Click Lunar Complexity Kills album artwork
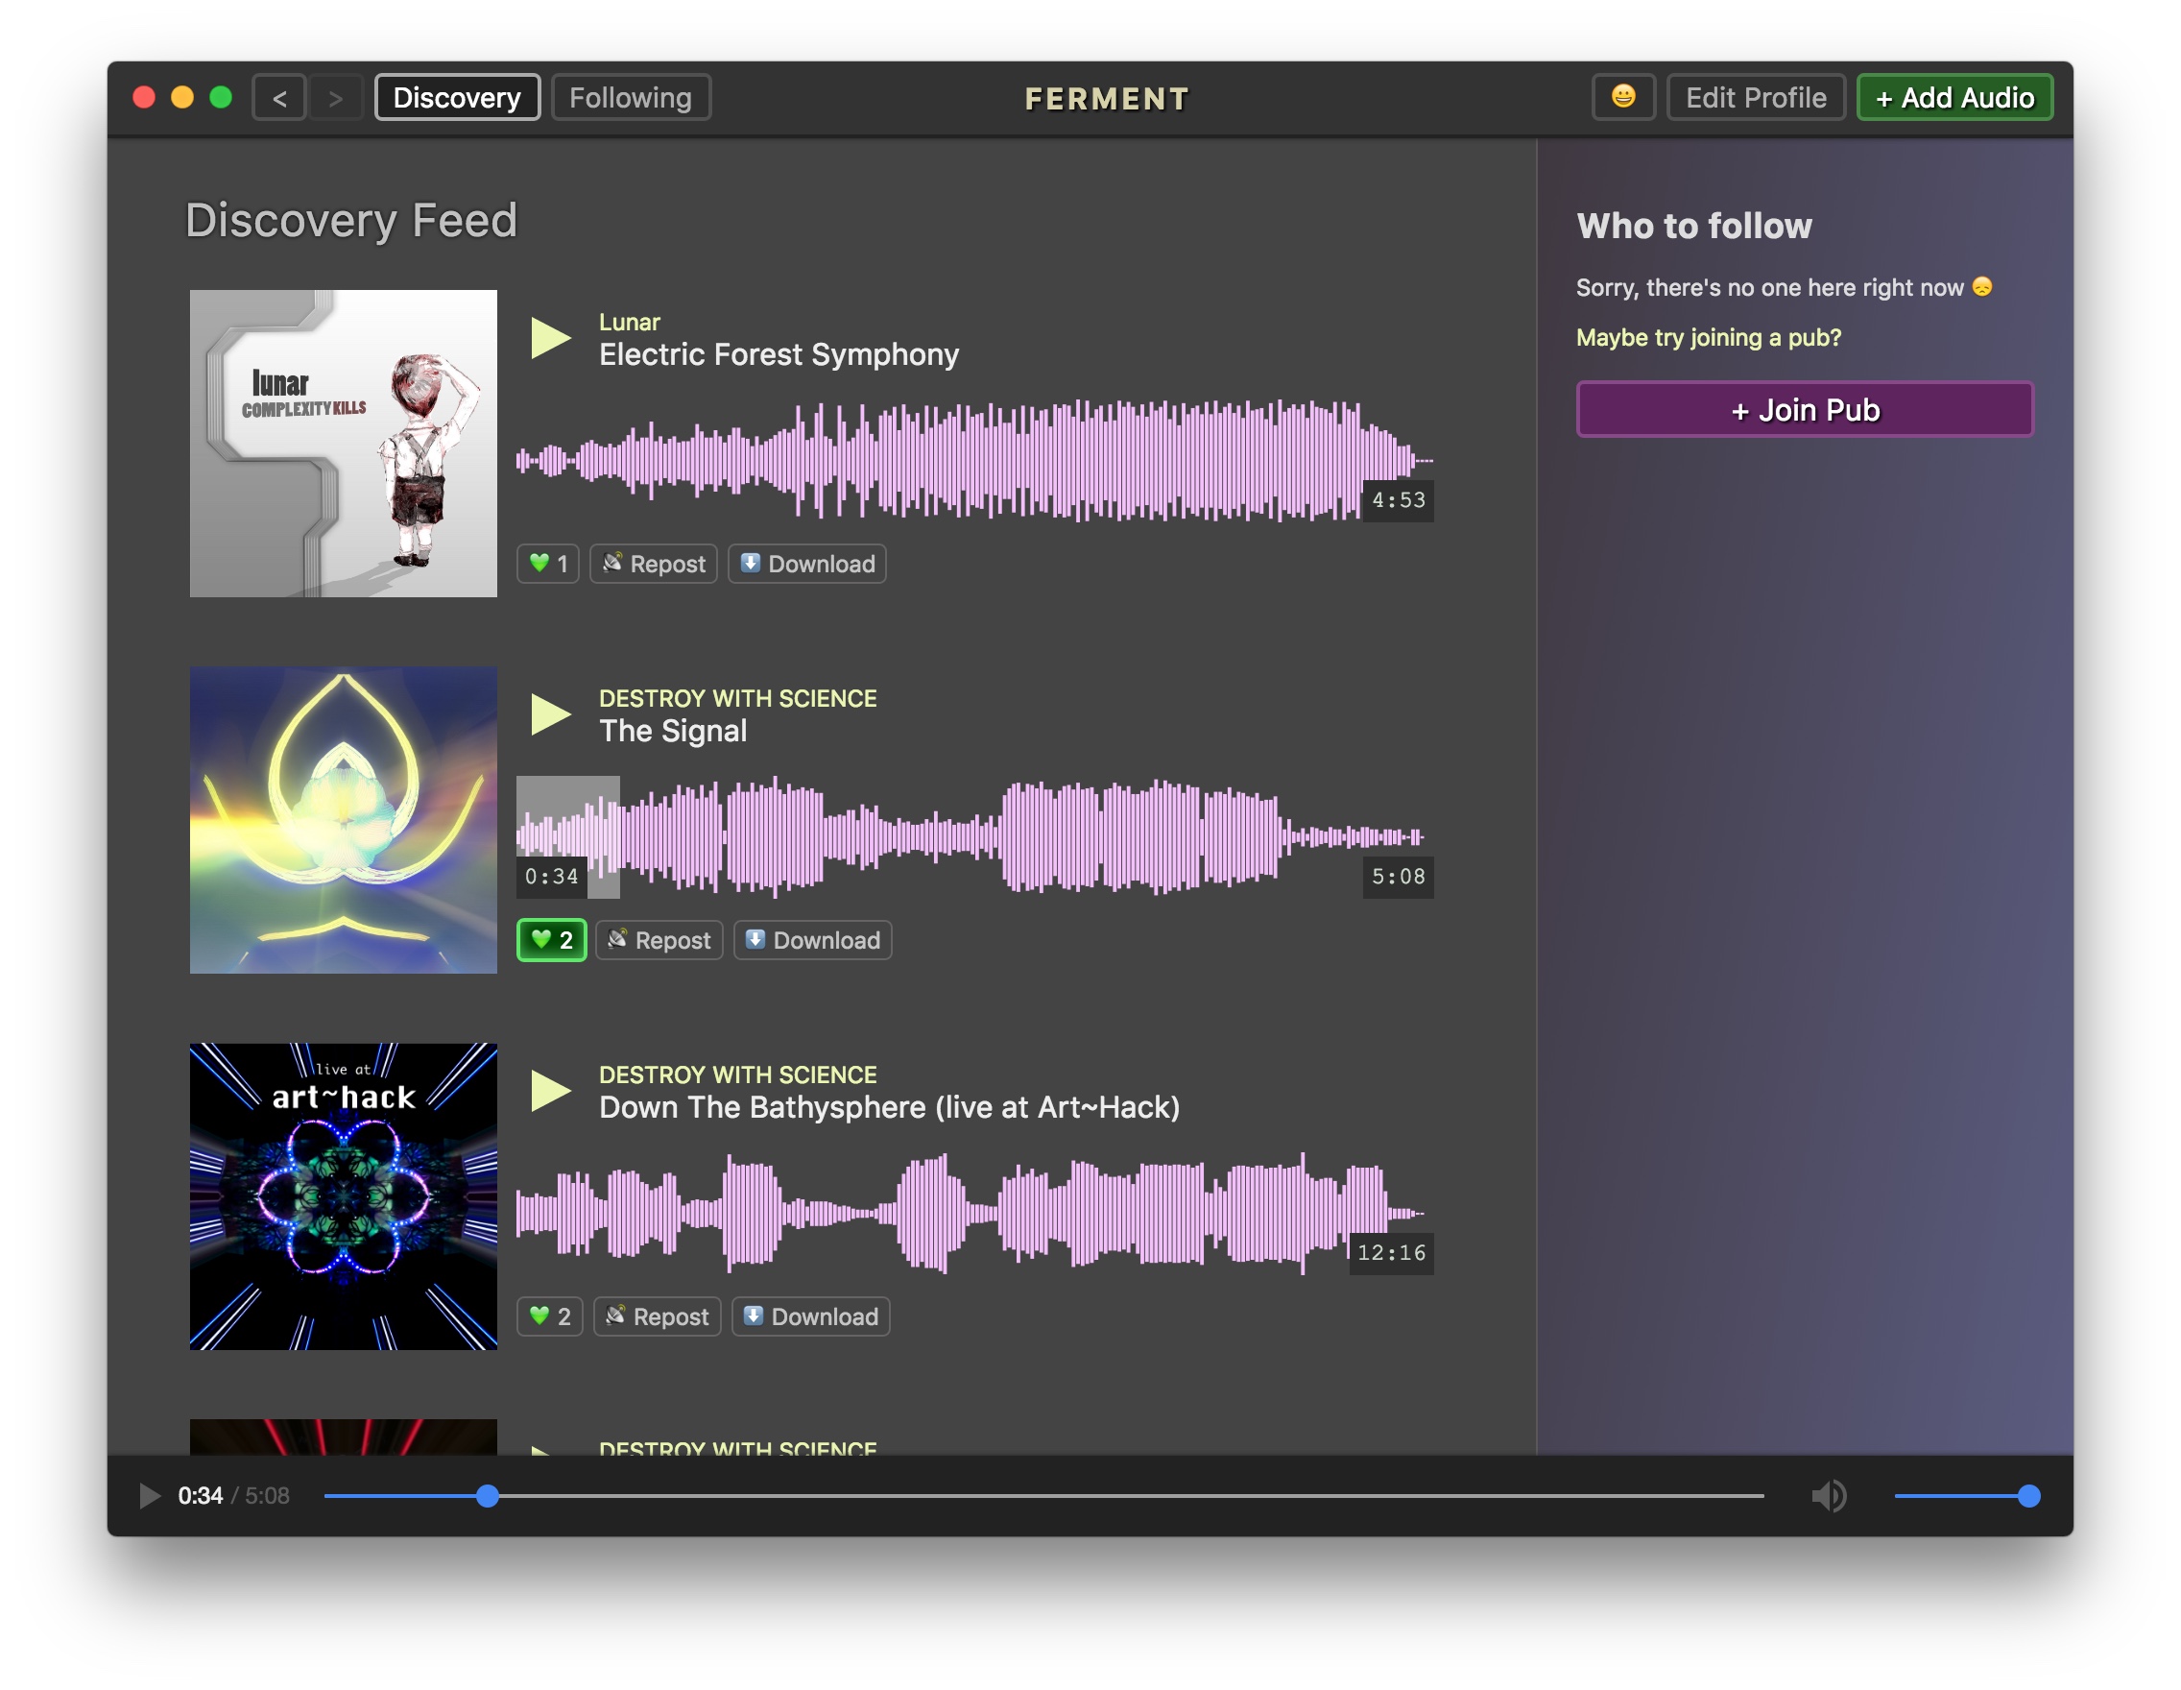Image resolution: width=2181 pixels, height=1690 pixels. click(344, 444)
